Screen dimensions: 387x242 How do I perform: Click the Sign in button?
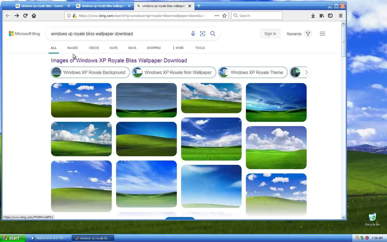click(x=270, y=34)
